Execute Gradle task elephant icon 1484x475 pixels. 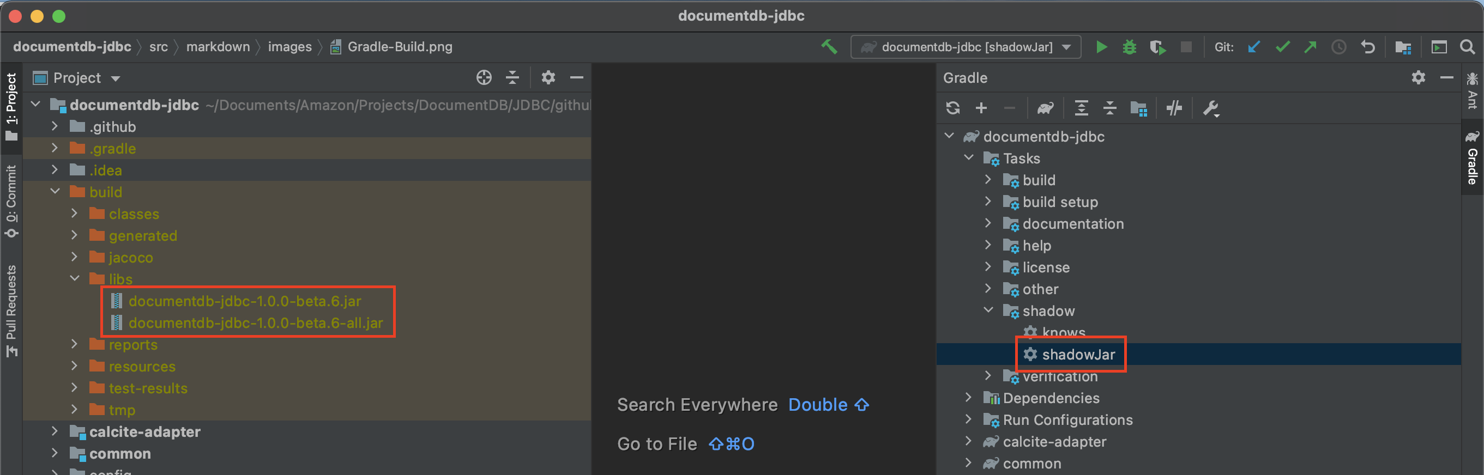tap(1045, 108)
